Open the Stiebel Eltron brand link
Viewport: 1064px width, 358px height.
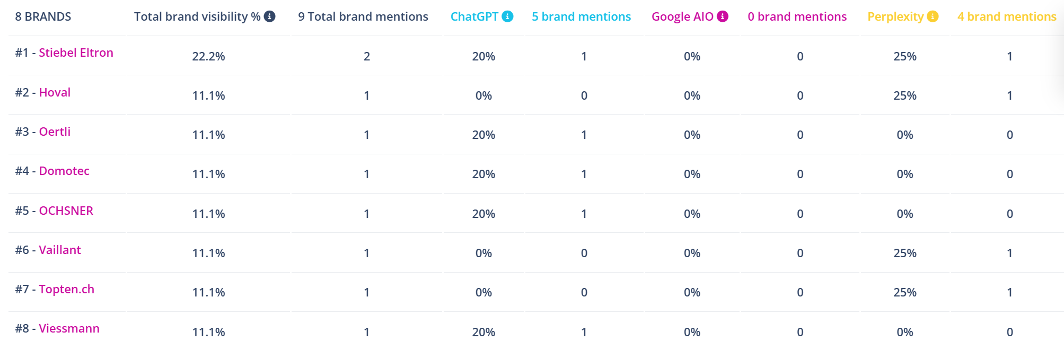point(76,53)
